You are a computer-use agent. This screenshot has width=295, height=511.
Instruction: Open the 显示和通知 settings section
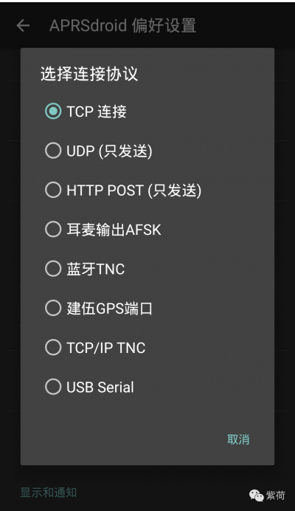click(x=49, y=492)
